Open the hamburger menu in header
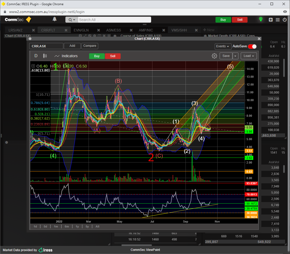The height and width of the screenshot is (254, 290). (278, 20)
